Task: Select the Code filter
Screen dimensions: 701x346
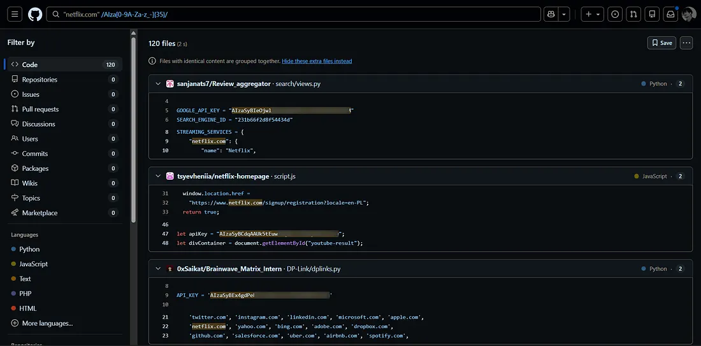Action: [64, 64]
